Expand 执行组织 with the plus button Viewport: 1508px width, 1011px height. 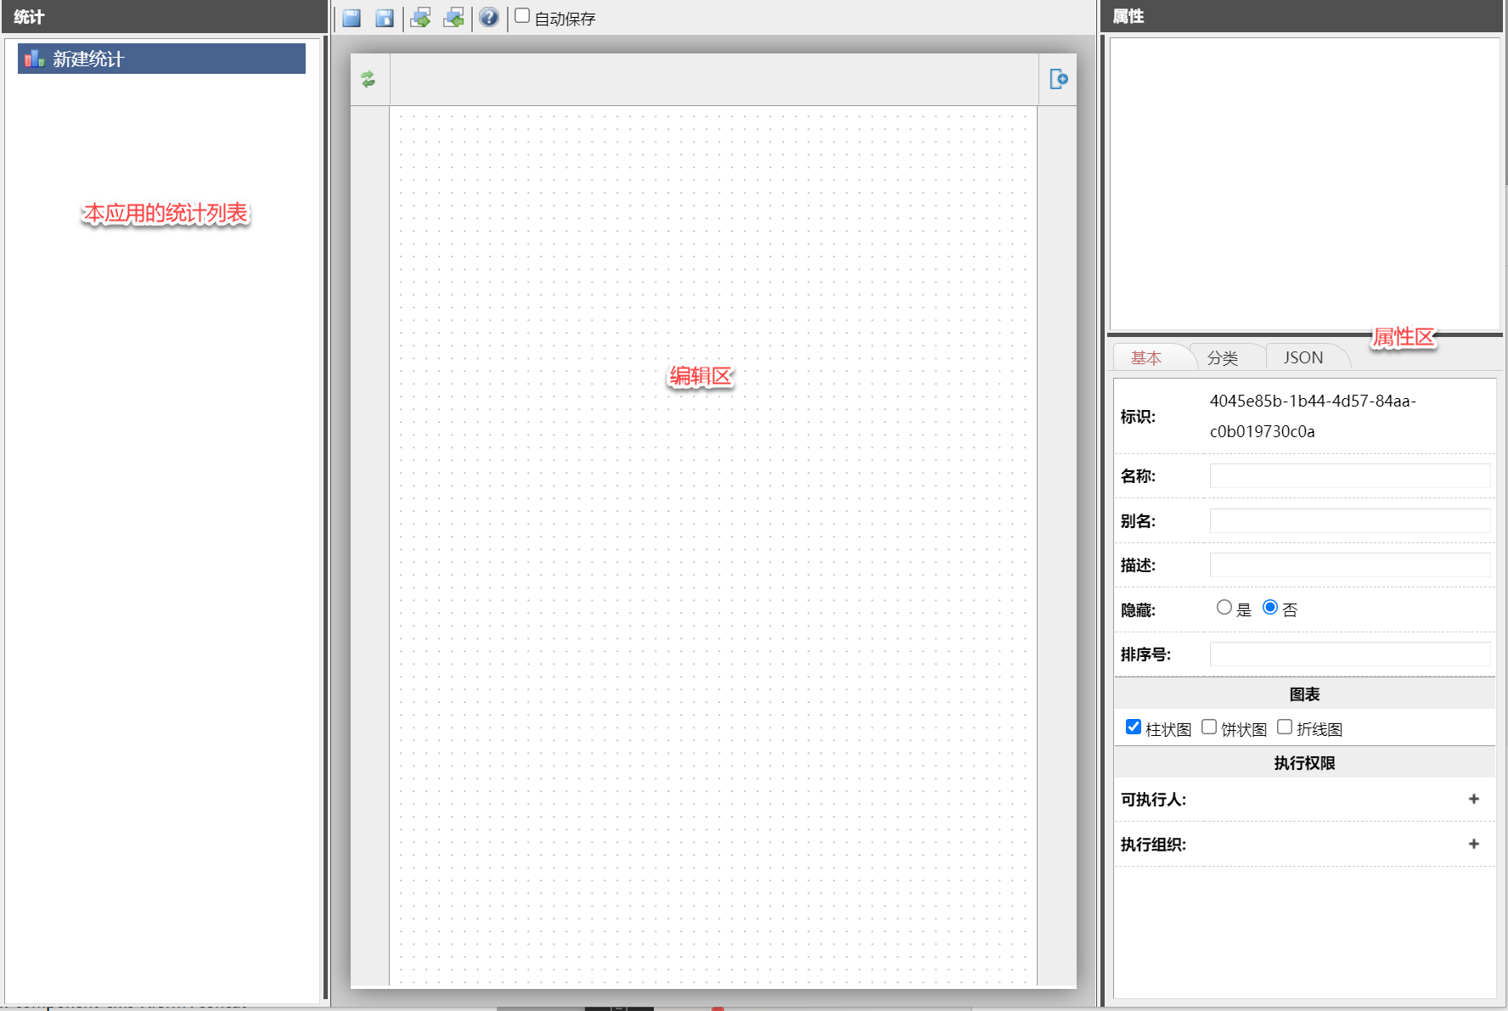[x=1473, y=845]
